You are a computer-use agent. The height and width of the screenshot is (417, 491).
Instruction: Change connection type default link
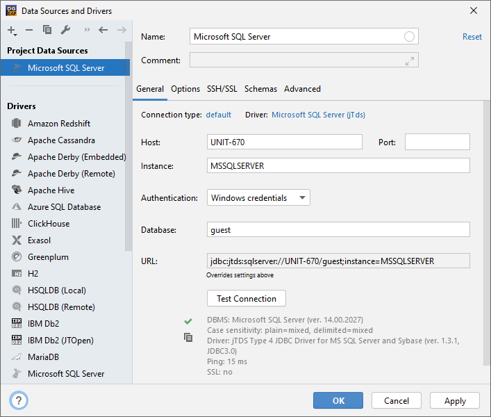(x=219, y=115)
